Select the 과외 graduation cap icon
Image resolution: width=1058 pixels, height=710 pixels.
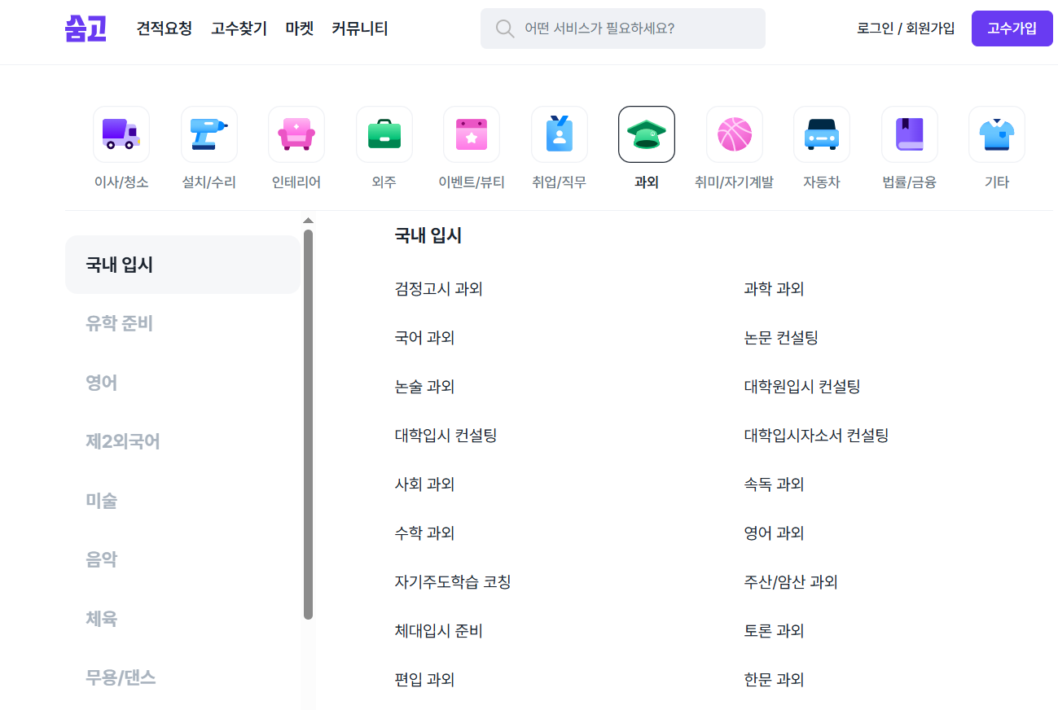coord(646,134)
